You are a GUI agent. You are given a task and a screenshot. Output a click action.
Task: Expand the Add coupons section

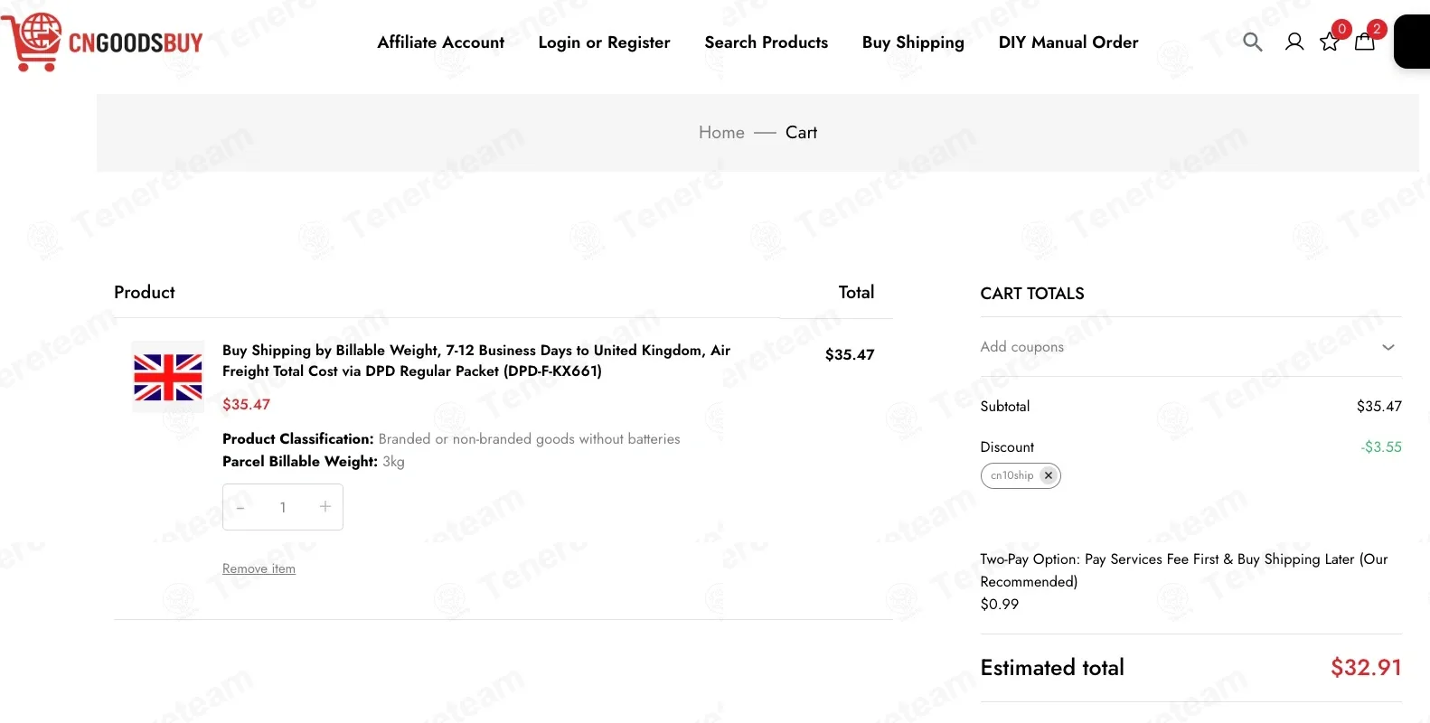pos(1190,347)
